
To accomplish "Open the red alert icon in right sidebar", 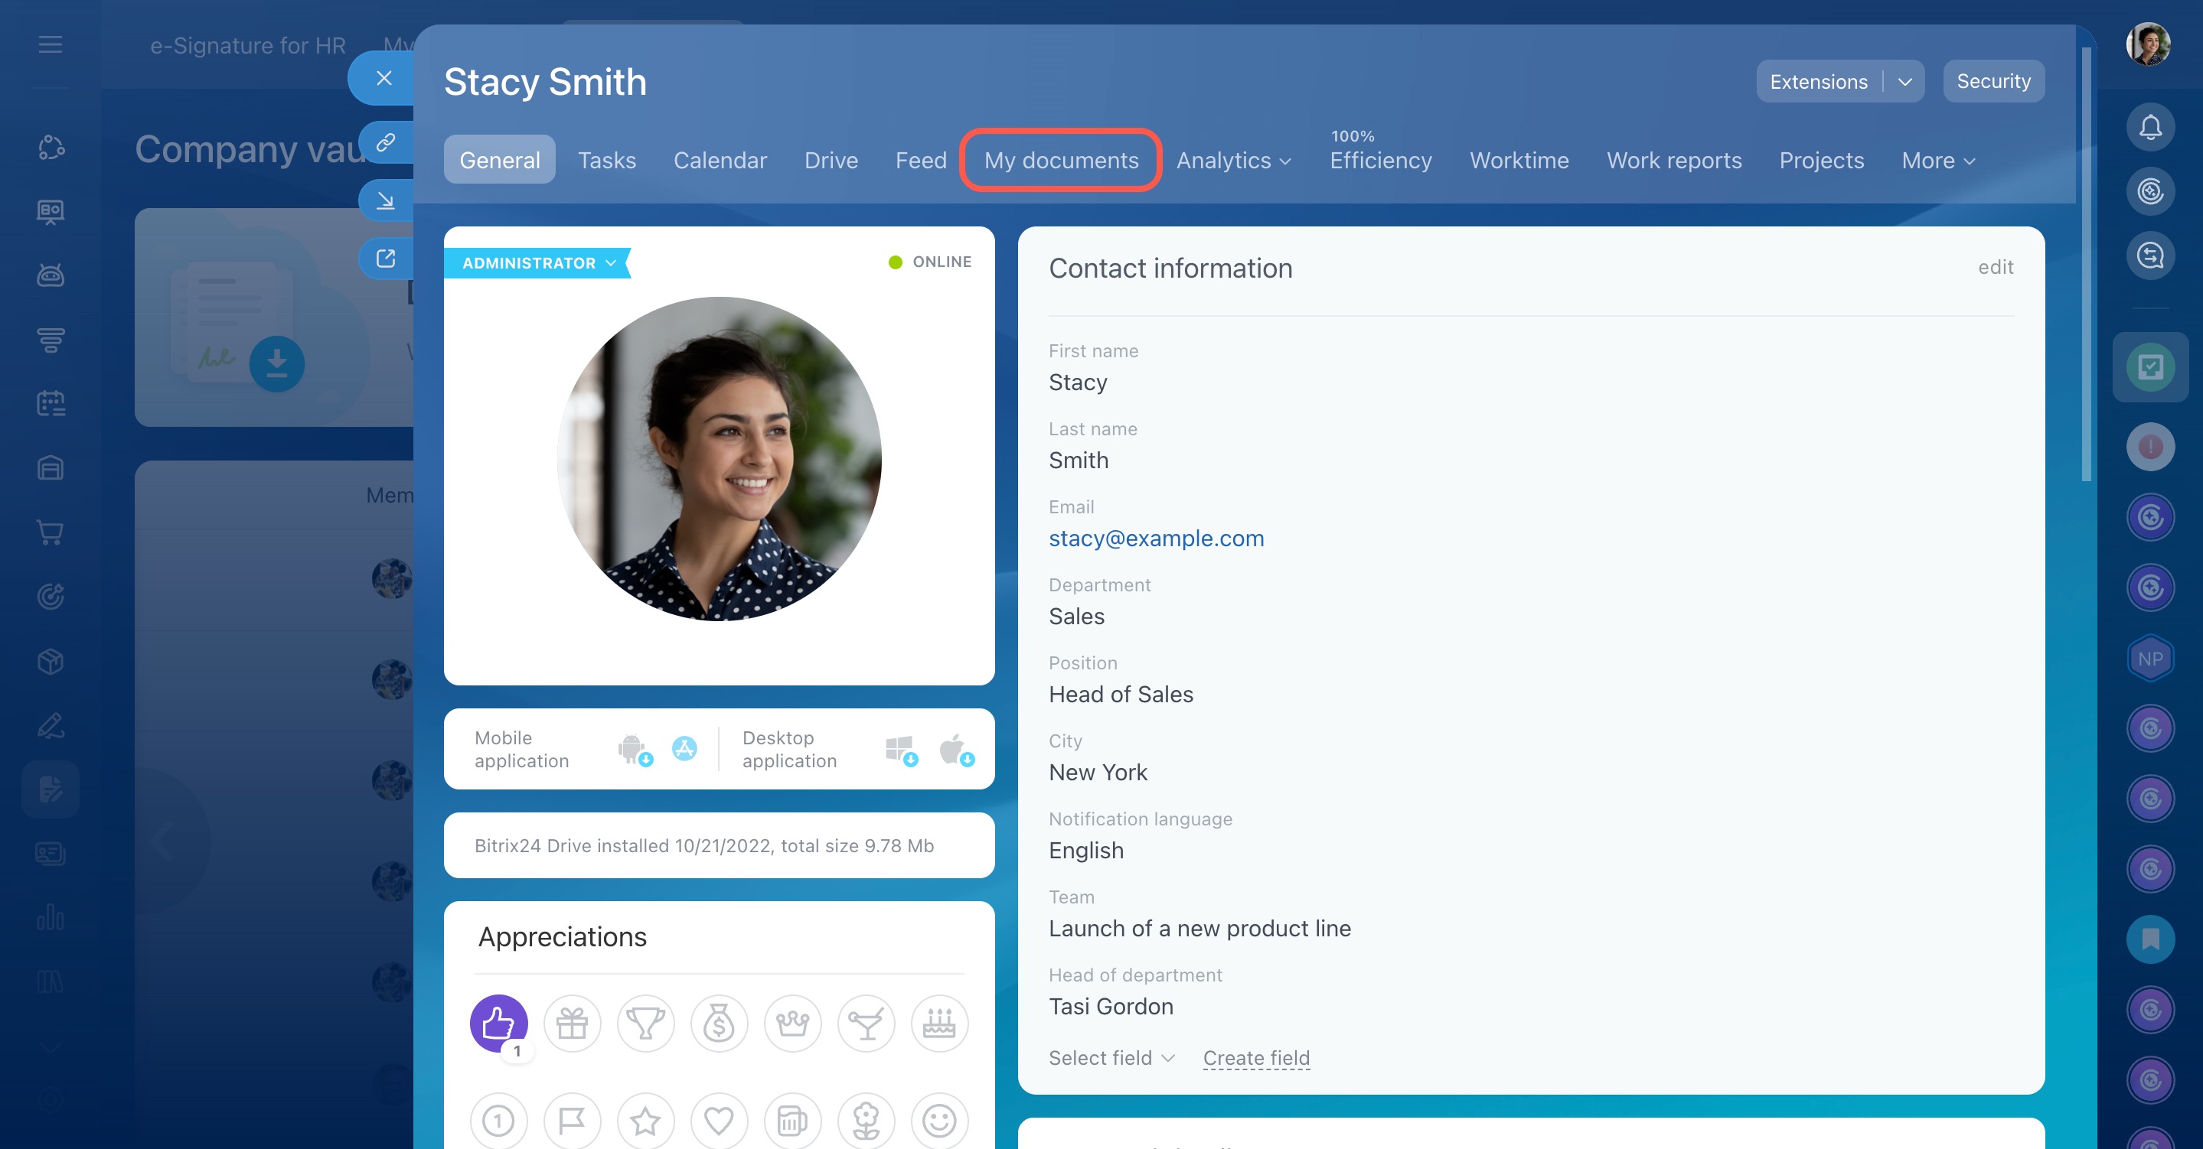I will [x=2150, y=446].
